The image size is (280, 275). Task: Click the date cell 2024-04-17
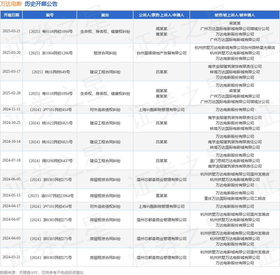pos(11,206)
